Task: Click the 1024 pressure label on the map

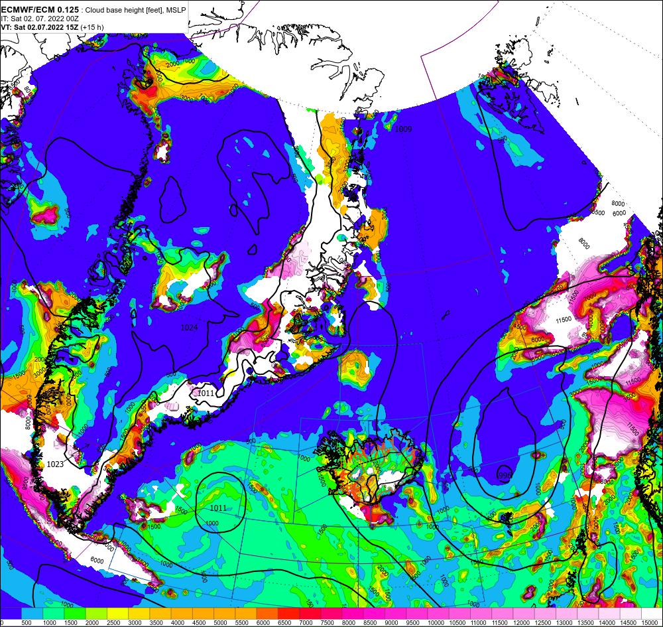Action: (x=189, y=327)
